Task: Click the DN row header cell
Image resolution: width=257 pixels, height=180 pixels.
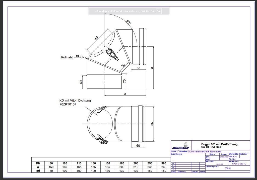Action: (38, 163)
